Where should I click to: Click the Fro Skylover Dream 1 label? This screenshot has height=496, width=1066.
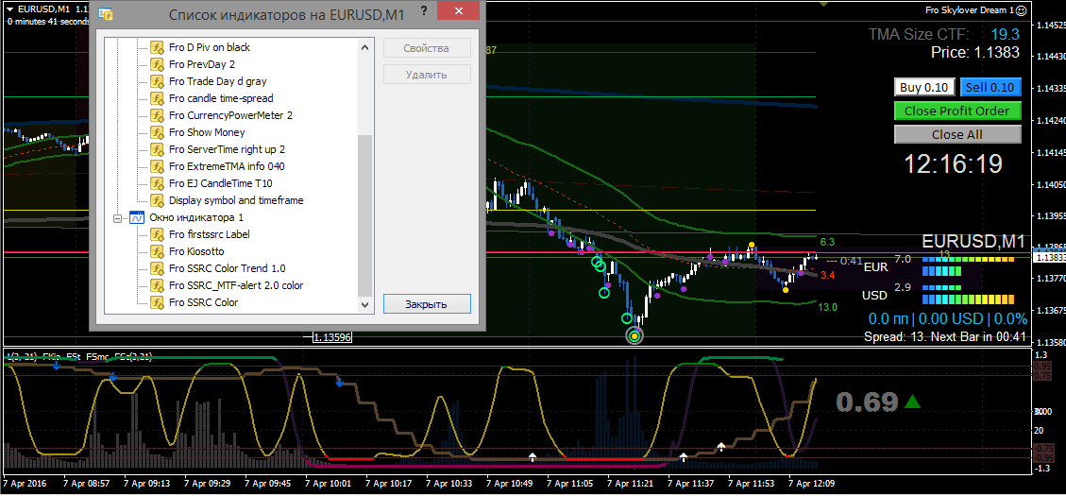coord(970,10)
